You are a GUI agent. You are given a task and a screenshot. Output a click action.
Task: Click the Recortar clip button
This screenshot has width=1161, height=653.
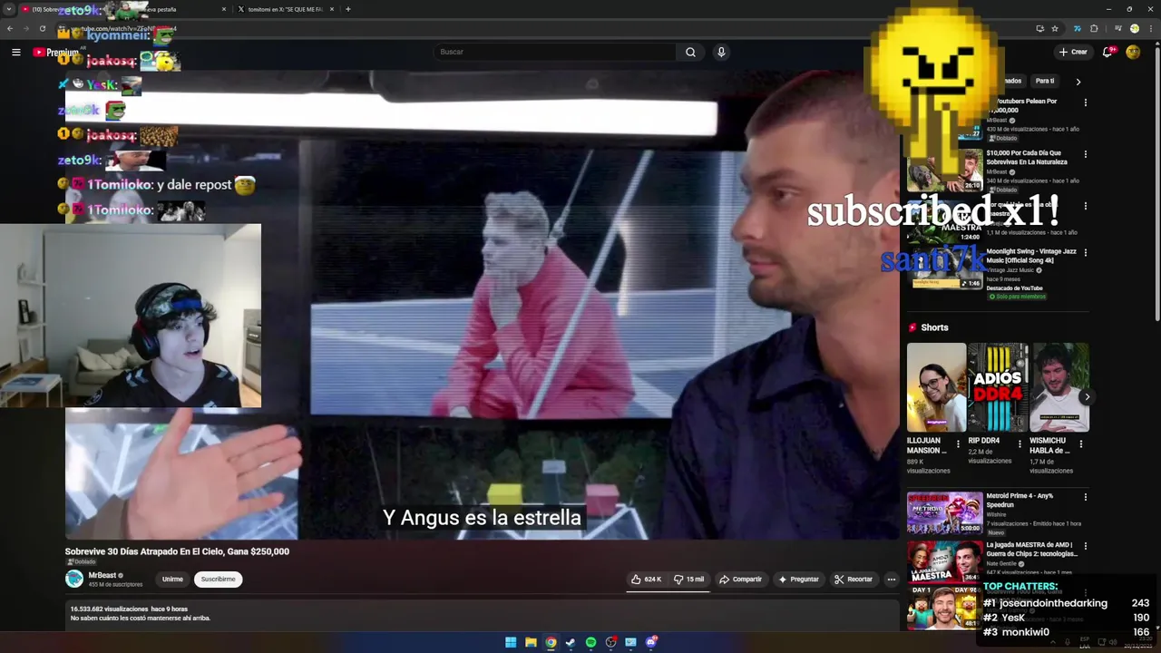click(854, 579)
